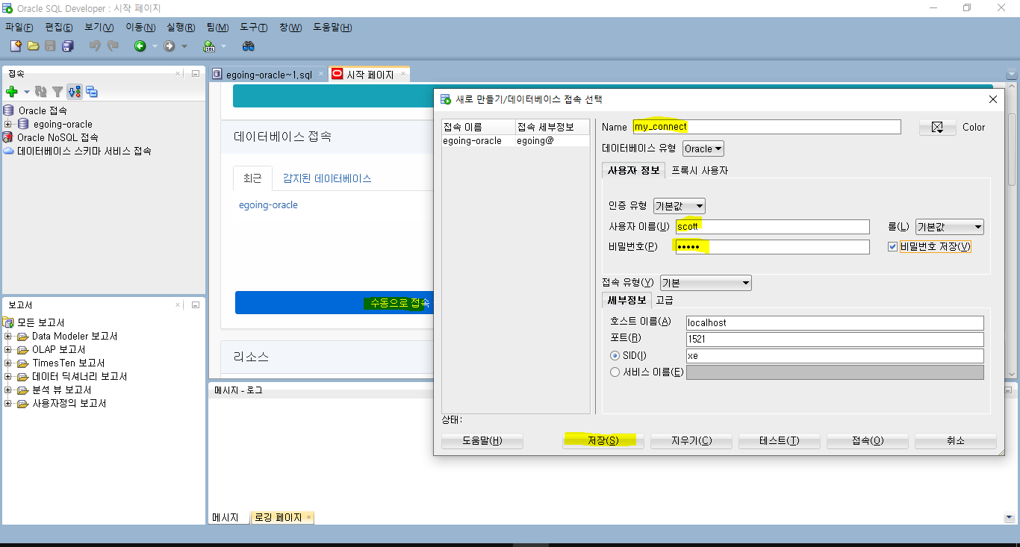Click the green Back navigation icon
Image resolution: width=1020 pixels, height=547 pixels.
point(140,46)
